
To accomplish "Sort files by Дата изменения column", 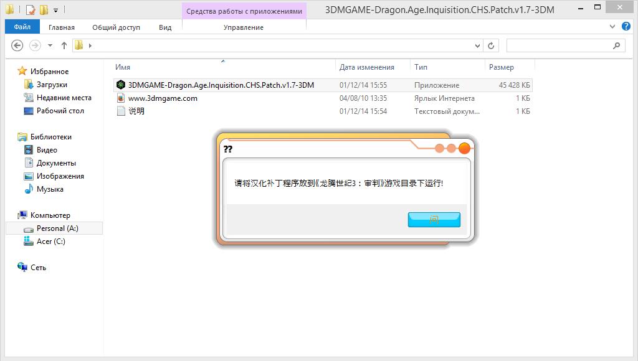I will click(366, 67).
